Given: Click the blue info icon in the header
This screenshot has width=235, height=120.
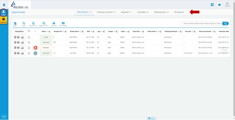Looking at the screenshot, I should click(x=220, y=5).
